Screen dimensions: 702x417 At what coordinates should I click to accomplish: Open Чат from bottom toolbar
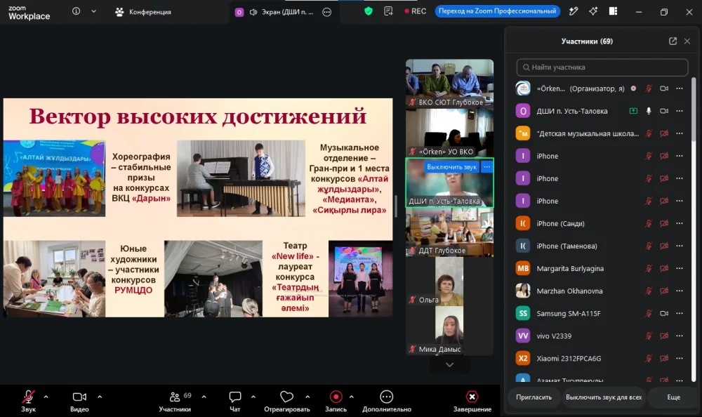[235, 401]
